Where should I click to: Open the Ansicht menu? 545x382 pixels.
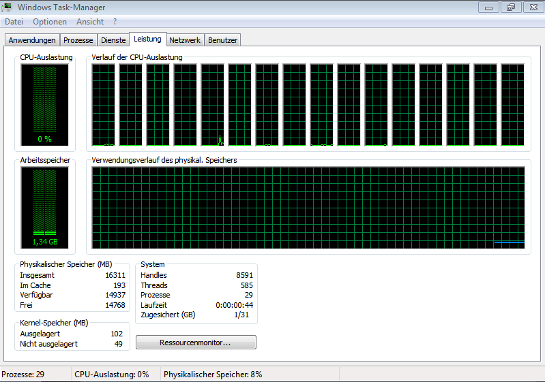coord(90,22)
